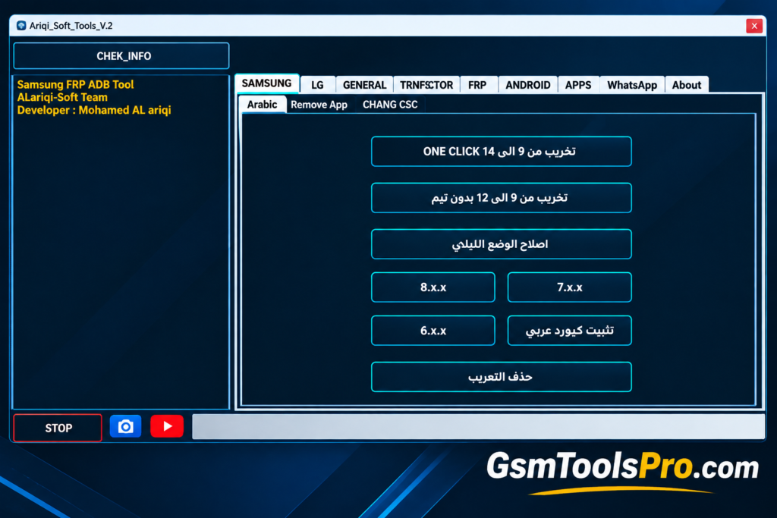This screenshot has width=777, height=518.
Task: Switch to the SAMSUNG tab
Action: coord(267,83)
